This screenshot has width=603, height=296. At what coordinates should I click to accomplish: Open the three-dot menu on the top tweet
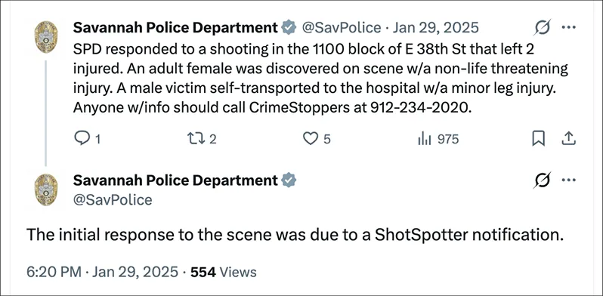(568, 27)
